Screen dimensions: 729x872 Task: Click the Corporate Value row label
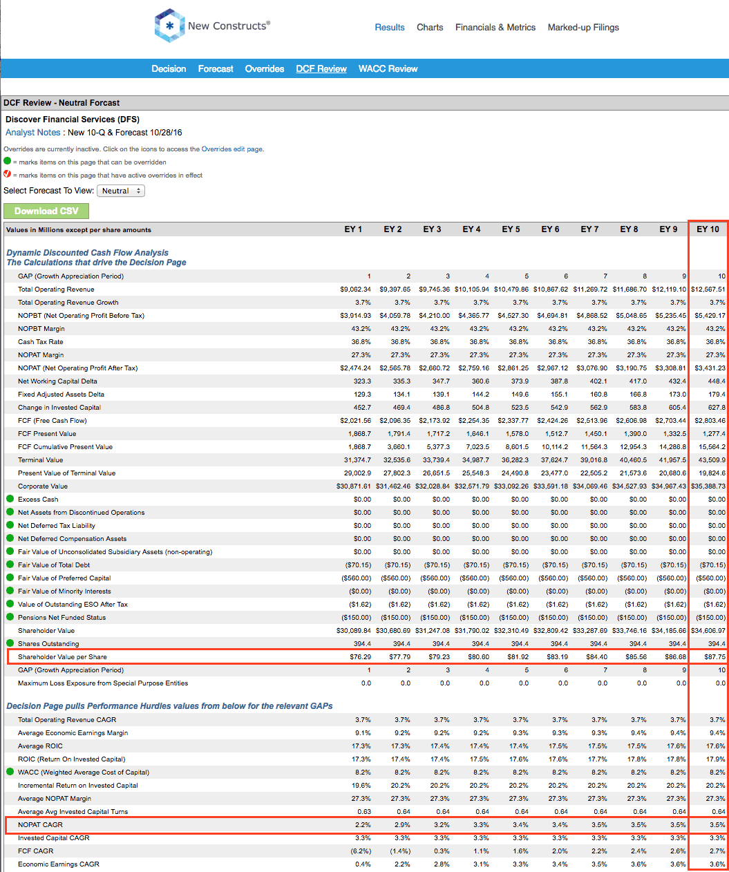[43, 486]
